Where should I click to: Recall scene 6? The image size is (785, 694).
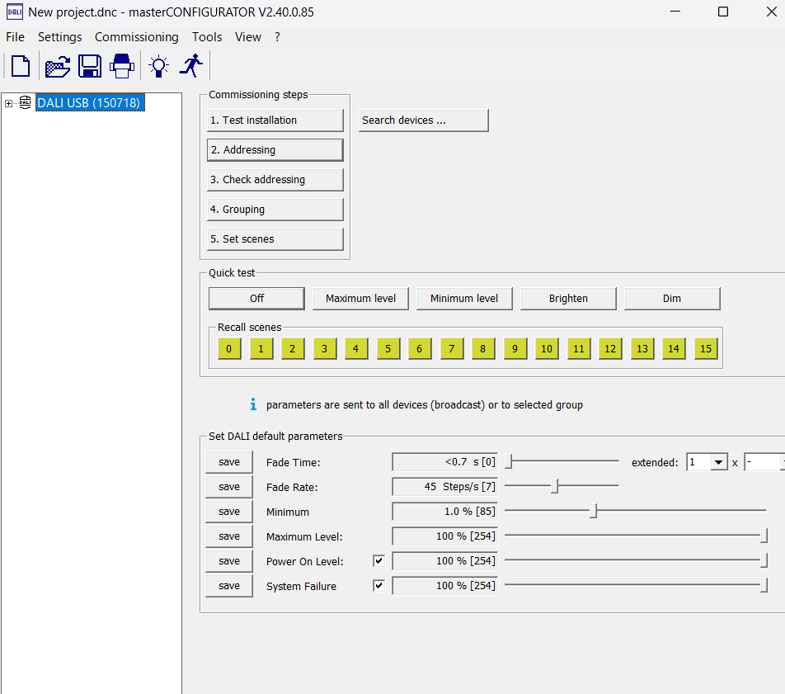click(420, 349)
